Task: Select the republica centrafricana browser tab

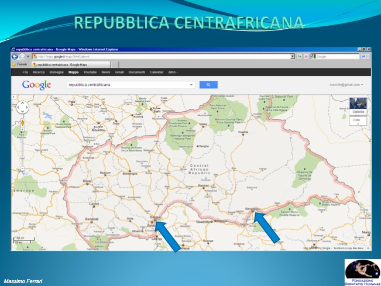Action: (70, 64)
